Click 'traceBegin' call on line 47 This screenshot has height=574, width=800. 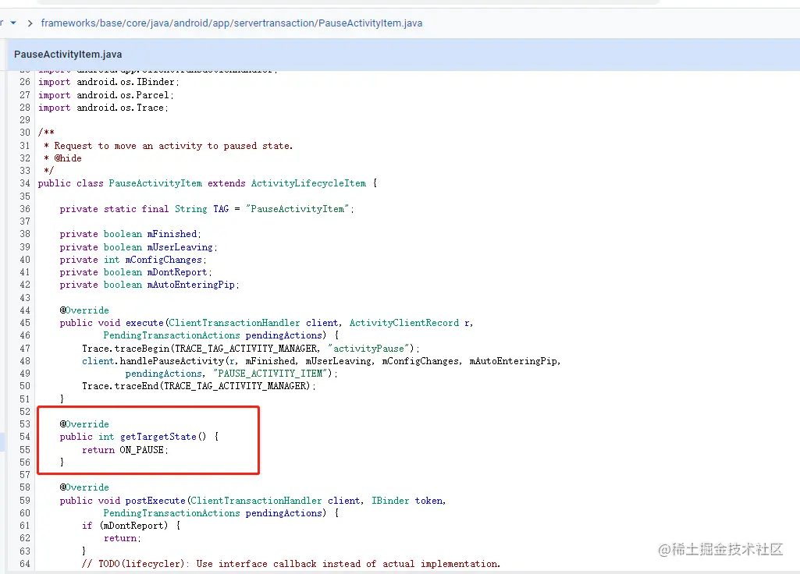[142, 348]
